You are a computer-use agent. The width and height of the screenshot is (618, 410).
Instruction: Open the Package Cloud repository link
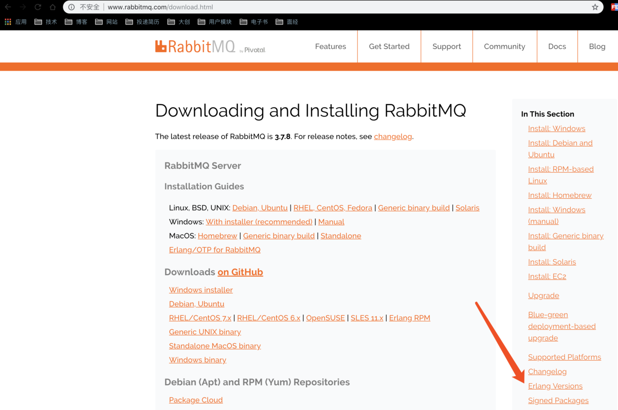(196, 400)
